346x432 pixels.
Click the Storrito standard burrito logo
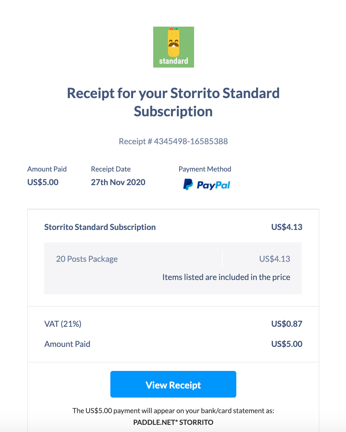(173, 47)
